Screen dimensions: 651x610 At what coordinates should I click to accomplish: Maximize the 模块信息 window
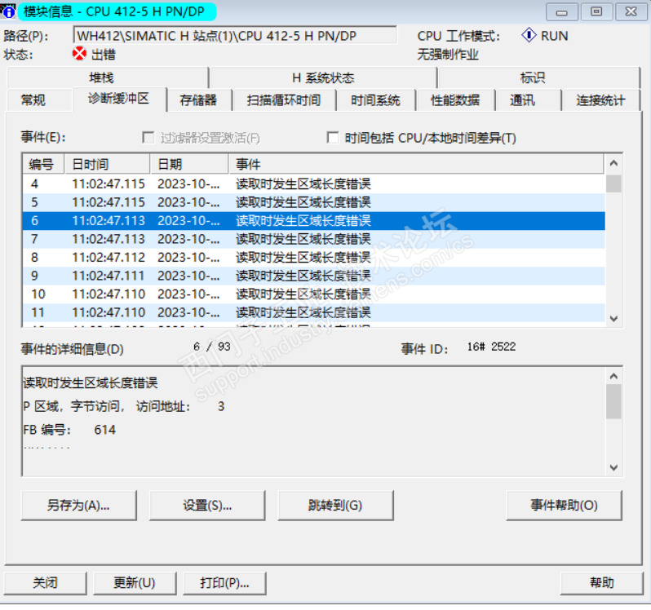pos(596,11)
